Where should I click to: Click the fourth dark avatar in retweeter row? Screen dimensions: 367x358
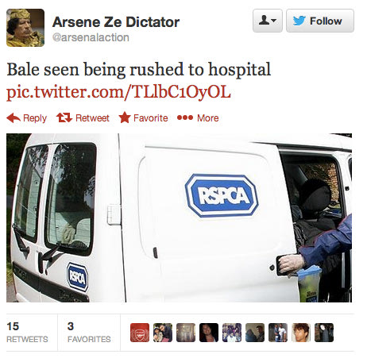coord(209,333)
